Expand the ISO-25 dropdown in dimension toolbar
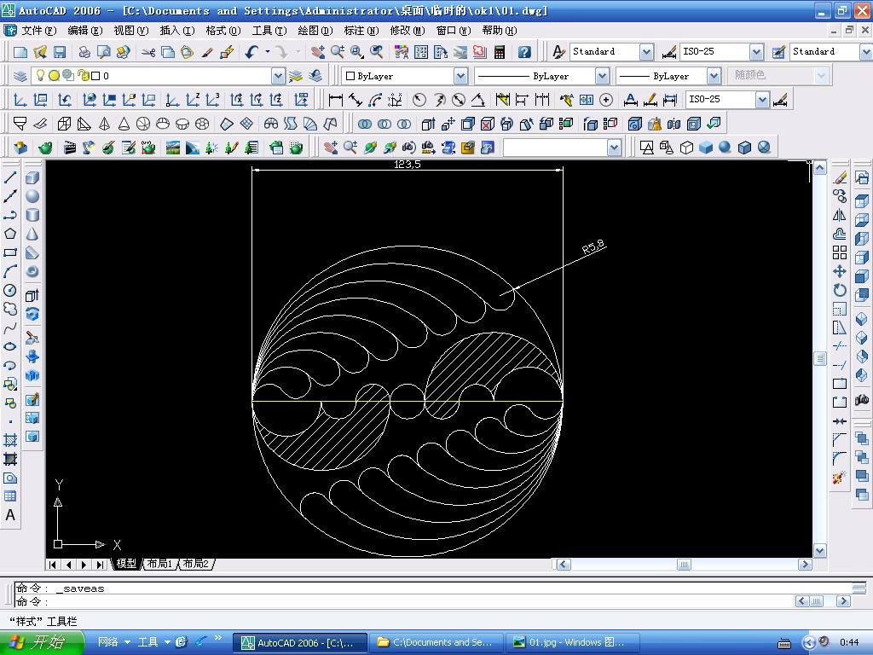 click(762, 100)
